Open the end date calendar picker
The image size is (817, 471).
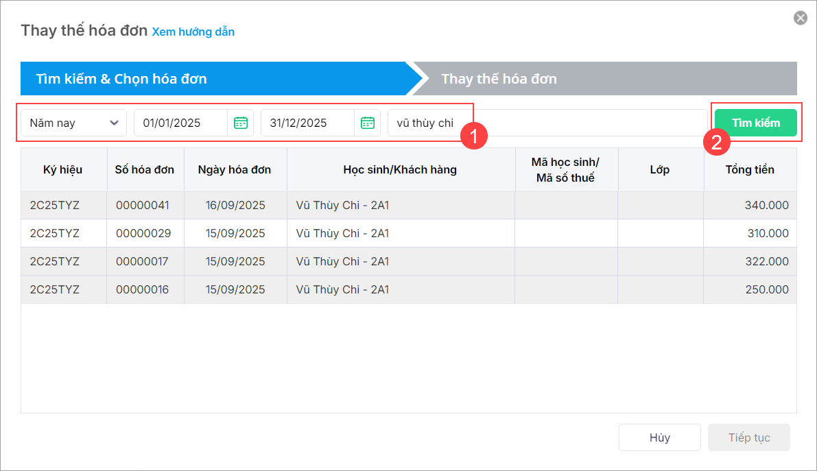coord(368,123)
